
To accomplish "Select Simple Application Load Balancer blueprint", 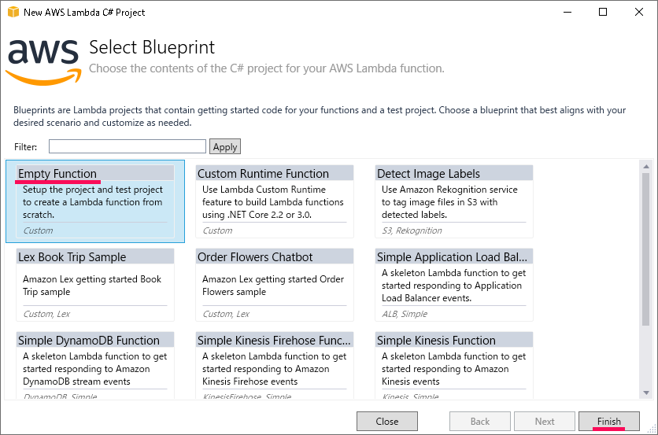I will click(454, 285).
